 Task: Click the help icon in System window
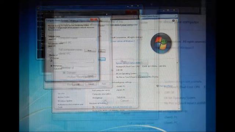coord(173,21)
